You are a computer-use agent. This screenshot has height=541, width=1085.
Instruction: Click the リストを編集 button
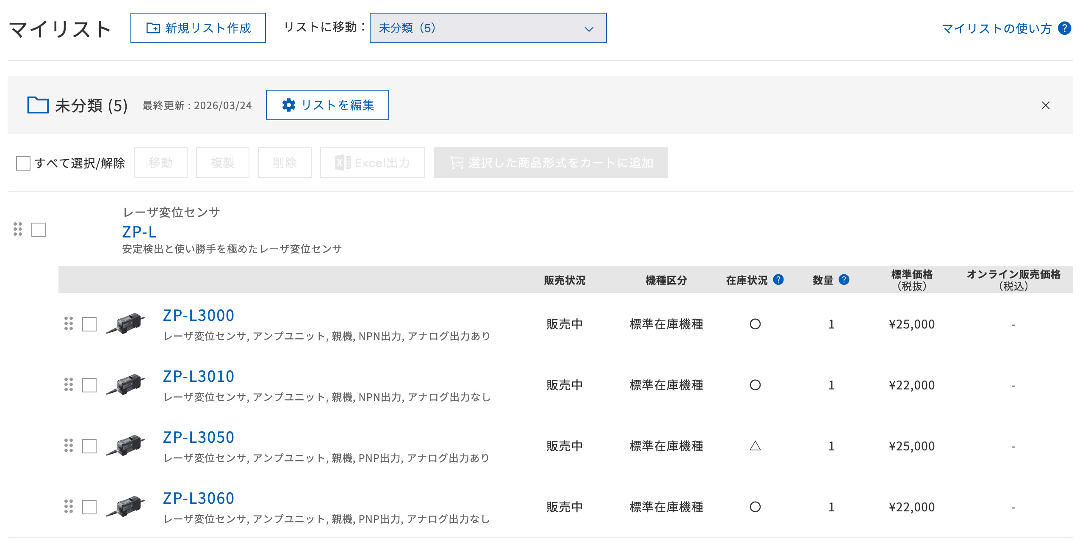[327, 105]
